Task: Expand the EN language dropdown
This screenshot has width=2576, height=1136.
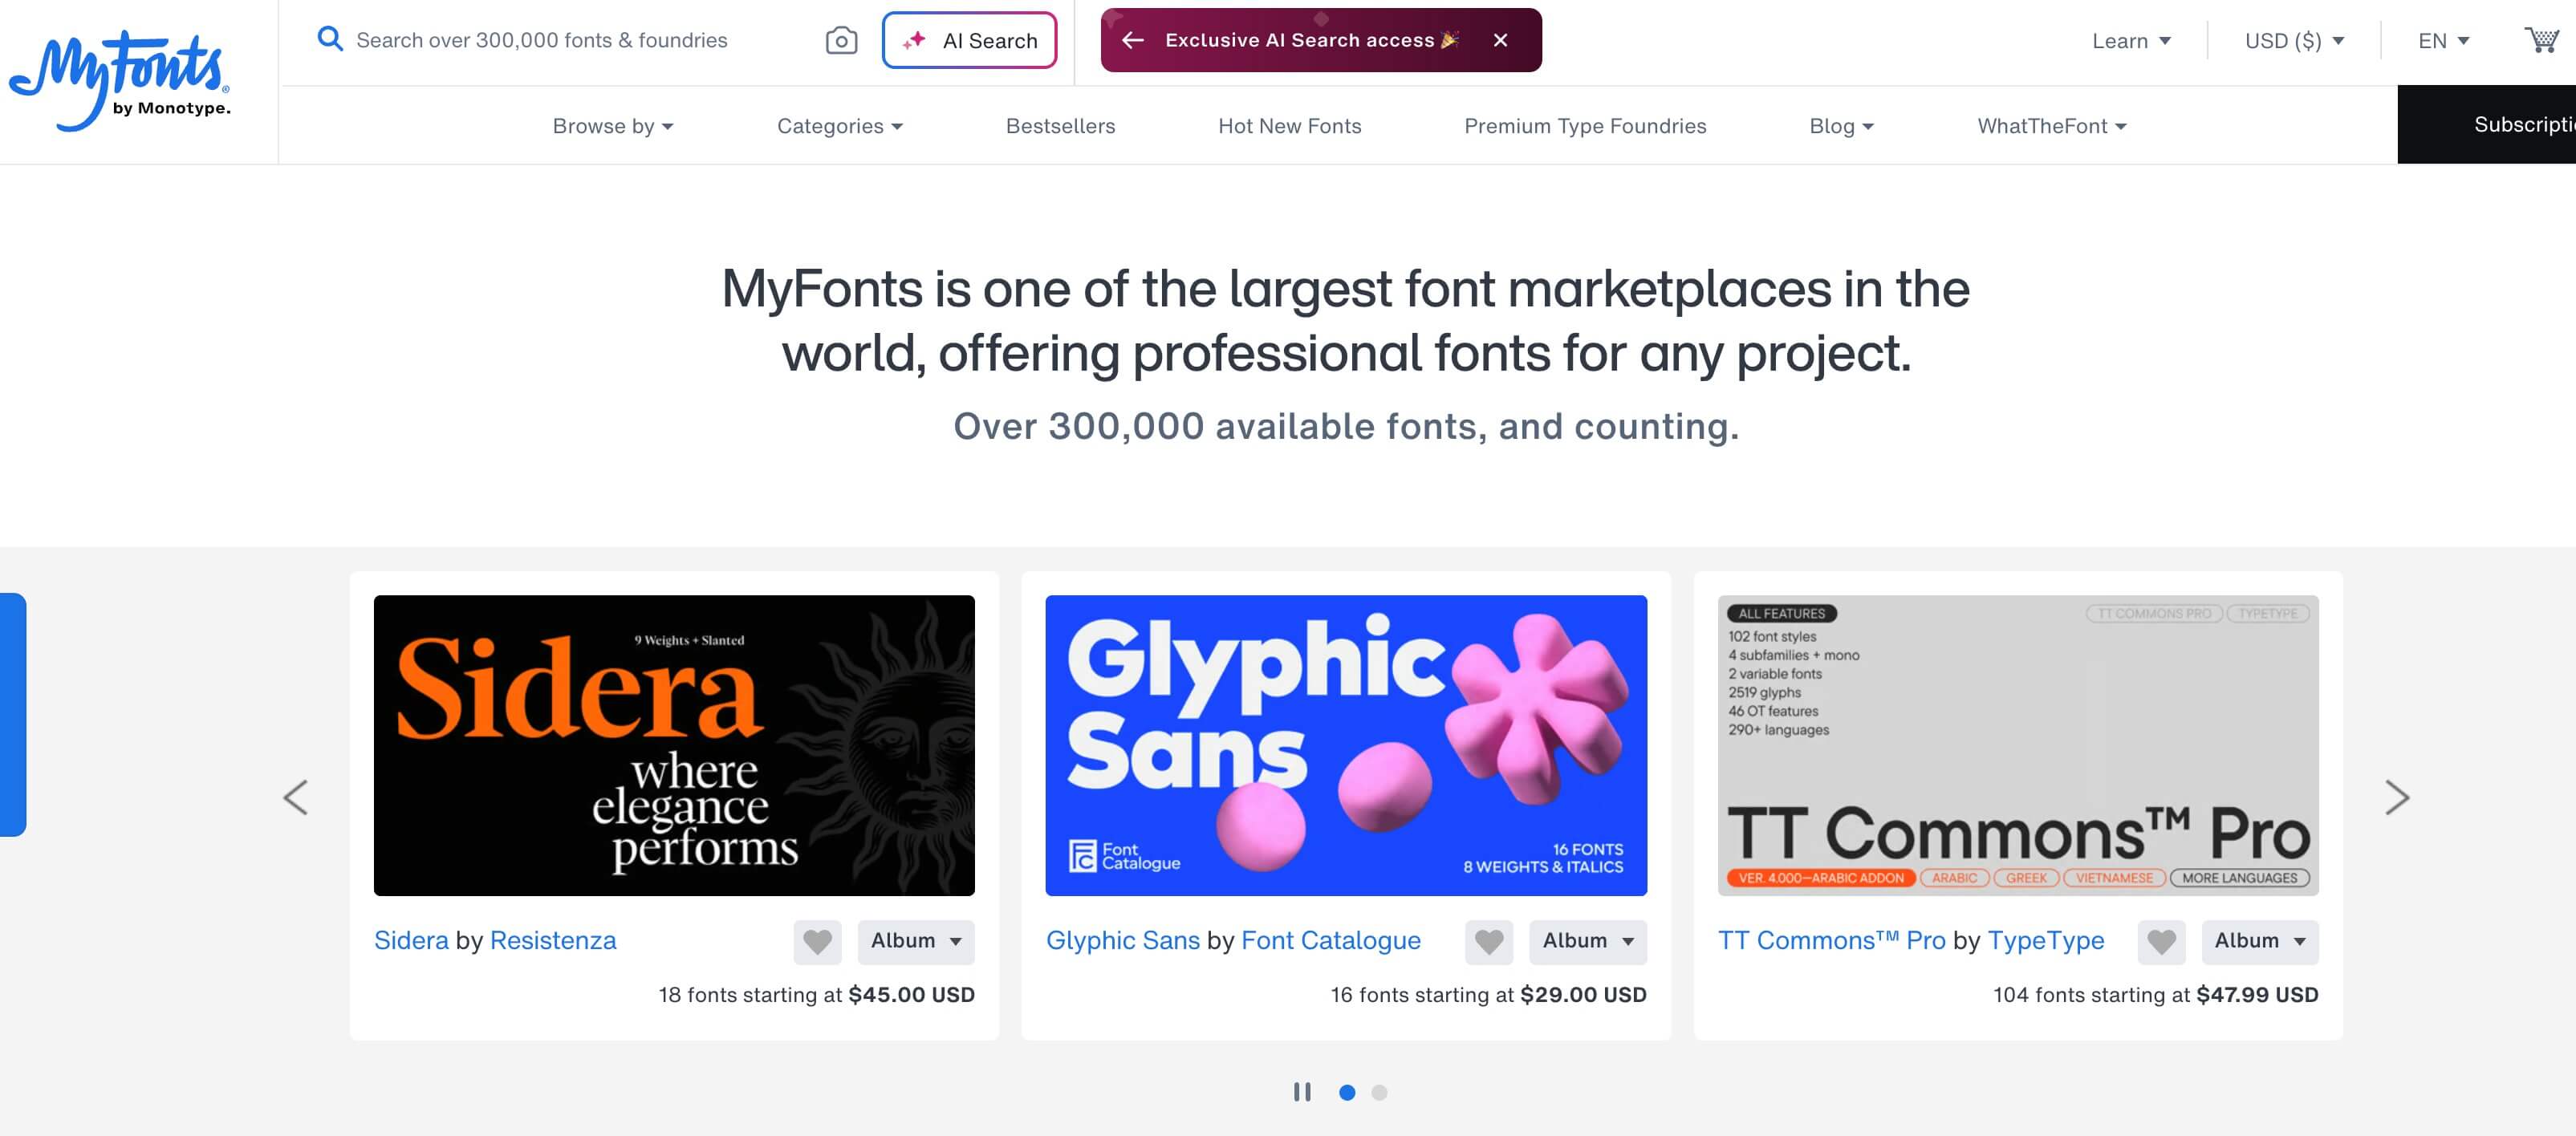Action: (2443, 41)
